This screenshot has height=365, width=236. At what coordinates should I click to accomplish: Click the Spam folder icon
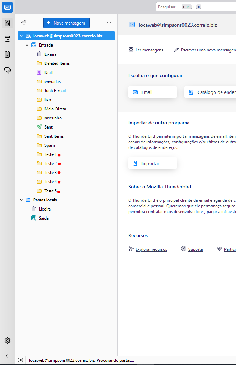(39, 145)
